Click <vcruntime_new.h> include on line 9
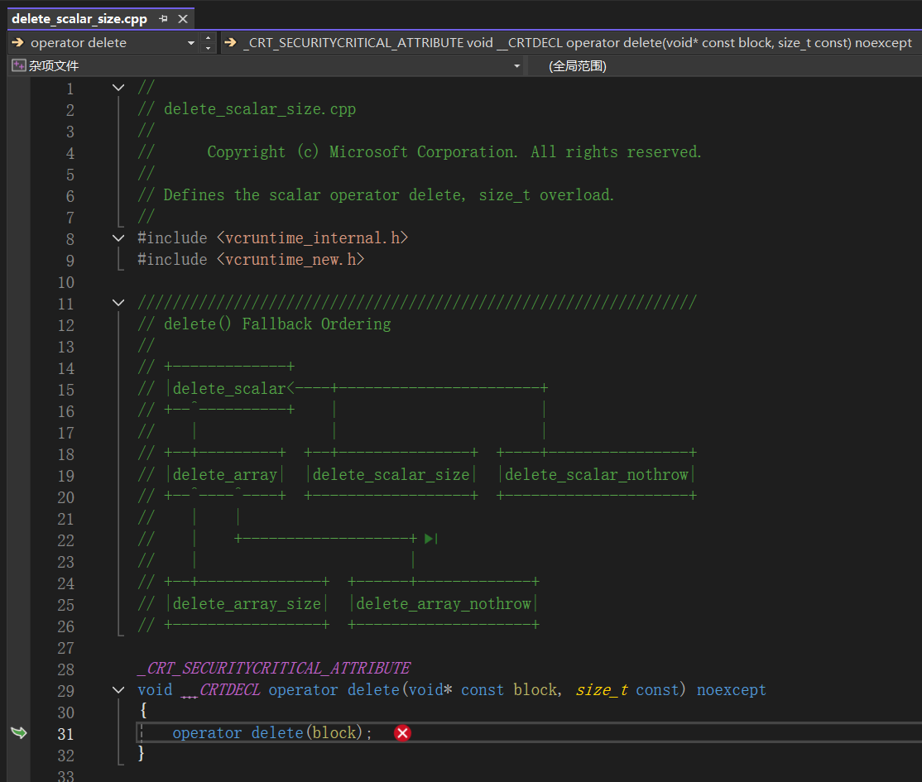This screenshot has width=922, height=782. [291, 260]
